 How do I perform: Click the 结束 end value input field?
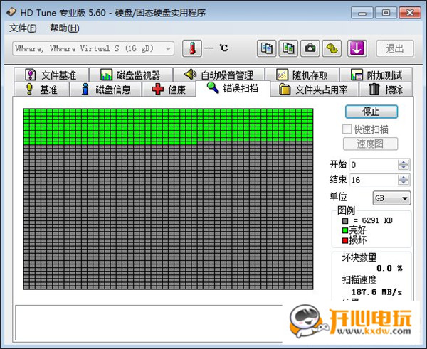click(x=373, y=180)
